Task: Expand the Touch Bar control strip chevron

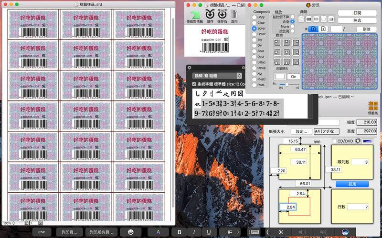Action: pyautogui.click(x=267, y=232)
